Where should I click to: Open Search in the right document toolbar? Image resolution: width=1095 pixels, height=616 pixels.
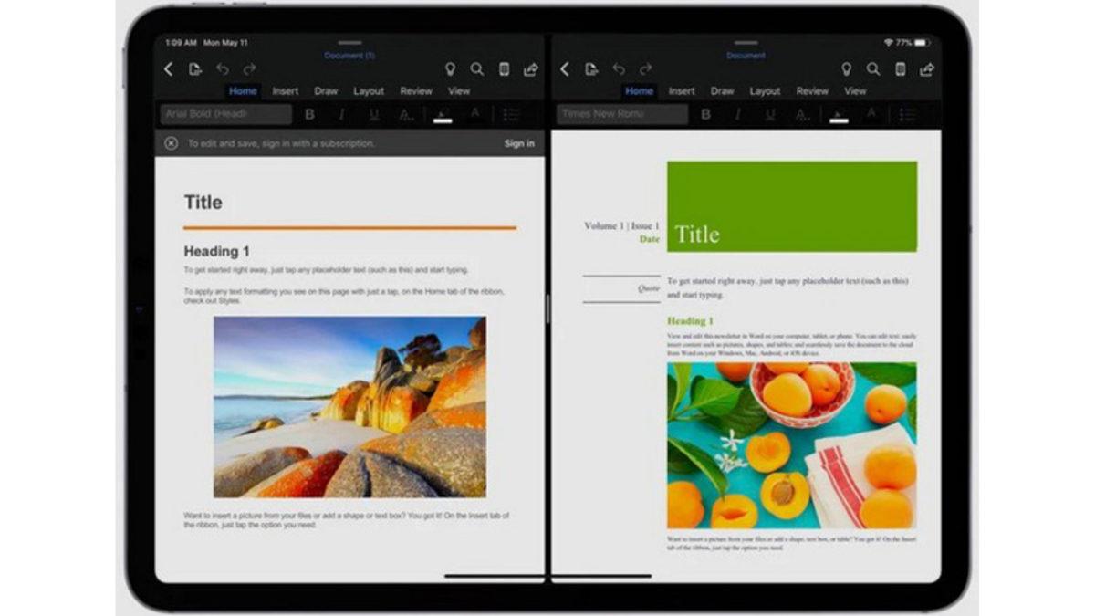[873, 68]
